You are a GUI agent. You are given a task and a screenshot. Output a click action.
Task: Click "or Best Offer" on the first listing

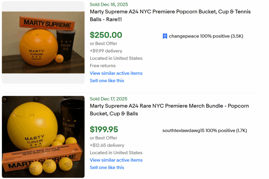coord(103,43)
